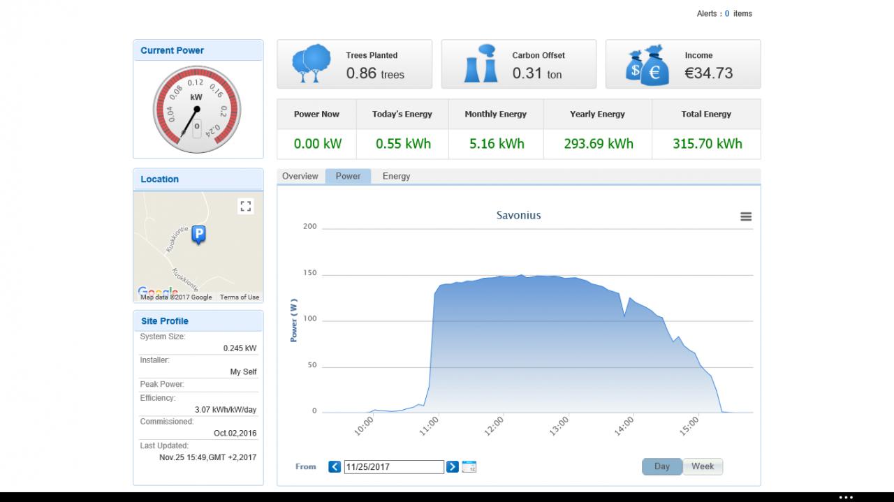
Task: Select the Power tab
Action: 348,176
